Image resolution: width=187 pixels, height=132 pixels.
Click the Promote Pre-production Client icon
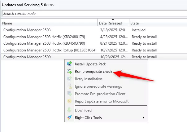[69, 94]
